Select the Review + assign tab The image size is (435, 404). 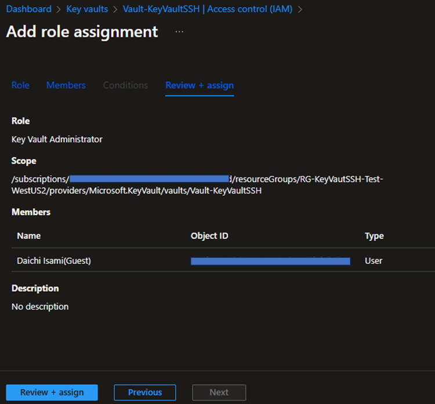200,85
